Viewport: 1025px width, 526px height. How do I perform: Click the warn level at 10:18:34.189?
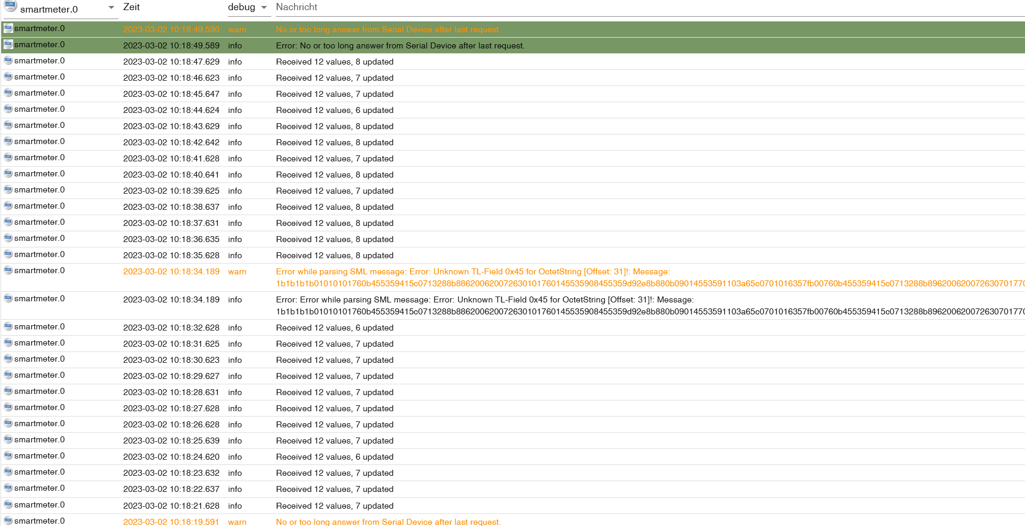[x=237, y=271]
